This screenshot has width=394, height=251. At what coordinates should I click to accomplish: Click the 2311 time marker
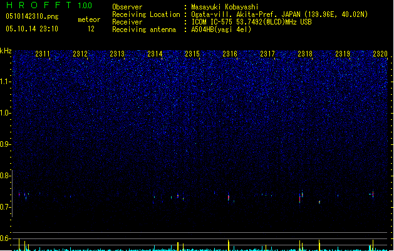[x=43, y=54]
